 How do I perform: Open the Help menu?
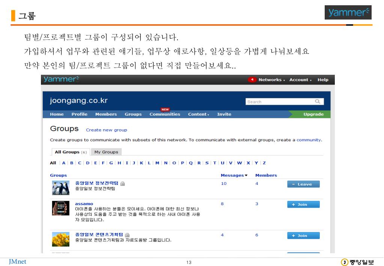point(323,80)
